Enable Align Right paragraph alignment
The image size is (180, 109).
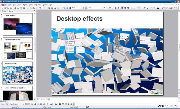tap(128, 8)
